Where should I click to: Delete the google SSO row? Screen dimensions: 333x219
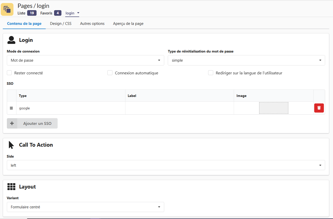click(319, 108)
